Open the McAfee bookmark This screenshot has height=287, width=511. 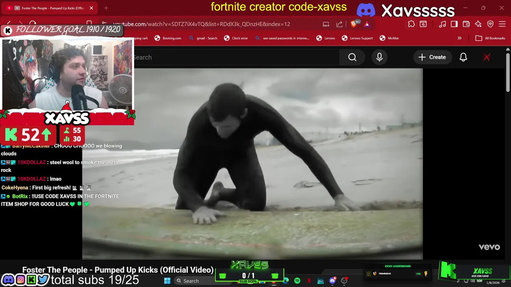tap(389, 38)
